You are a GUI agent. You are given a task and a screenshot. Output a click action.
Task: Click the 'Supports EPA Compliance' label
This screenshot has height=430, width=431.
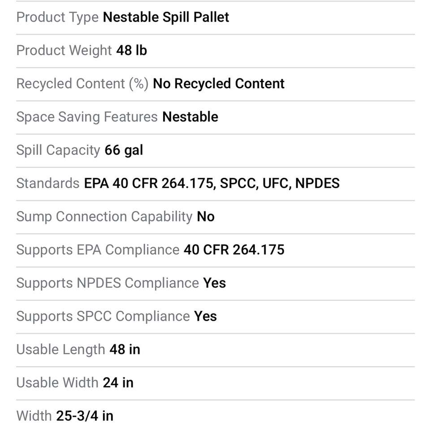click(x=97, y=249)
